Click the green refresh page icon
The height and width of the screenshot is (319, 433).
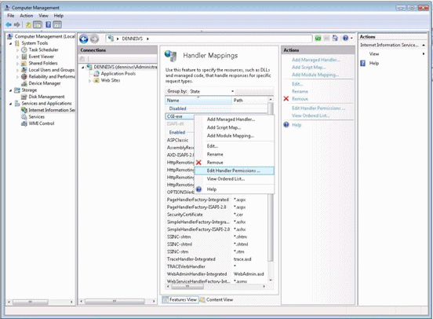coord(318,38)
